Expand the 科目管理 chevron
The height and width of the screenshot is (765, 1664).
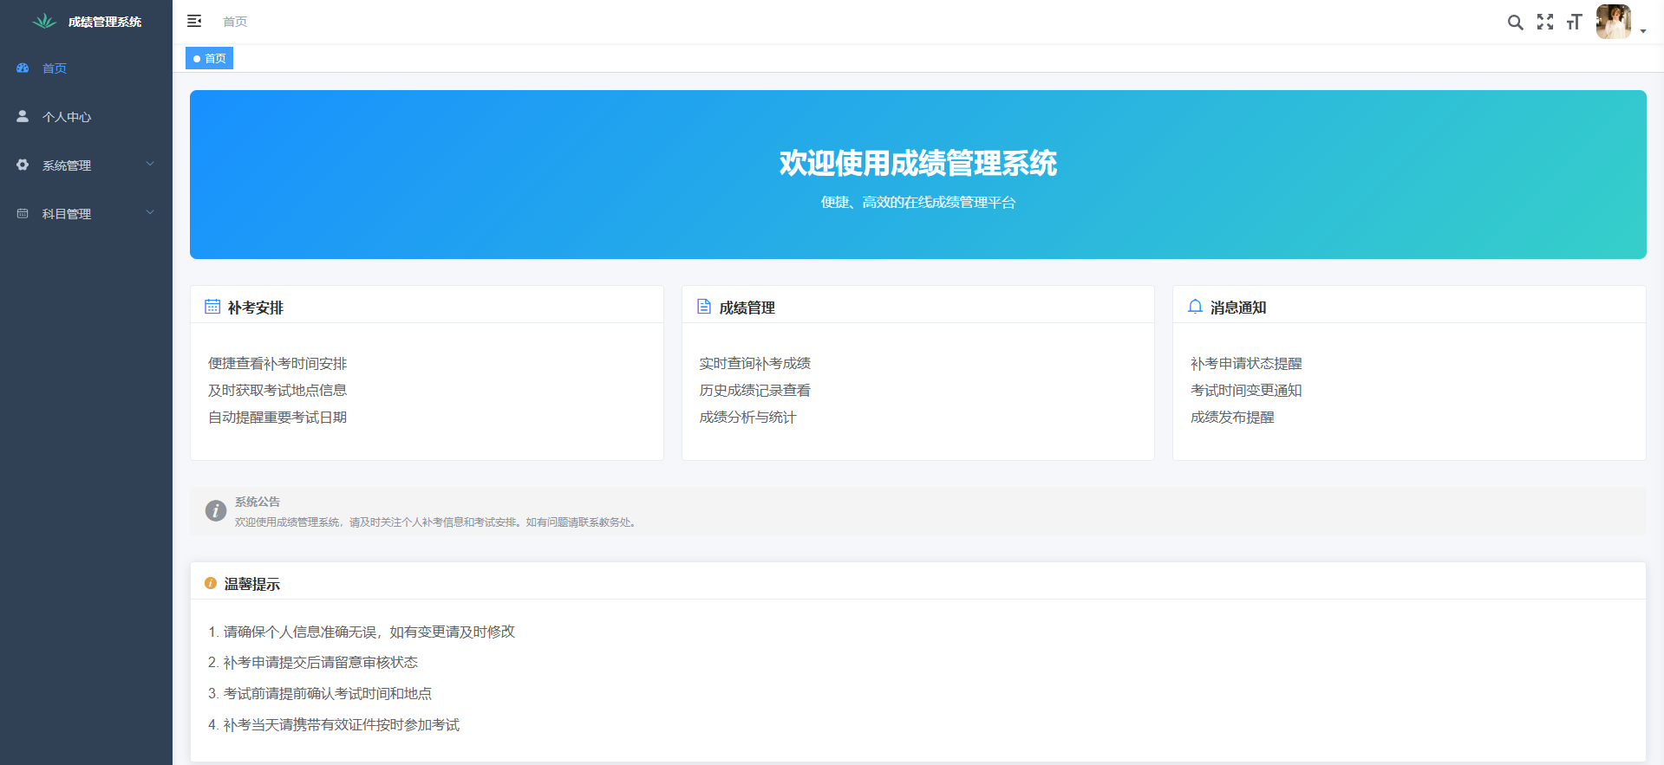[150, 212]
